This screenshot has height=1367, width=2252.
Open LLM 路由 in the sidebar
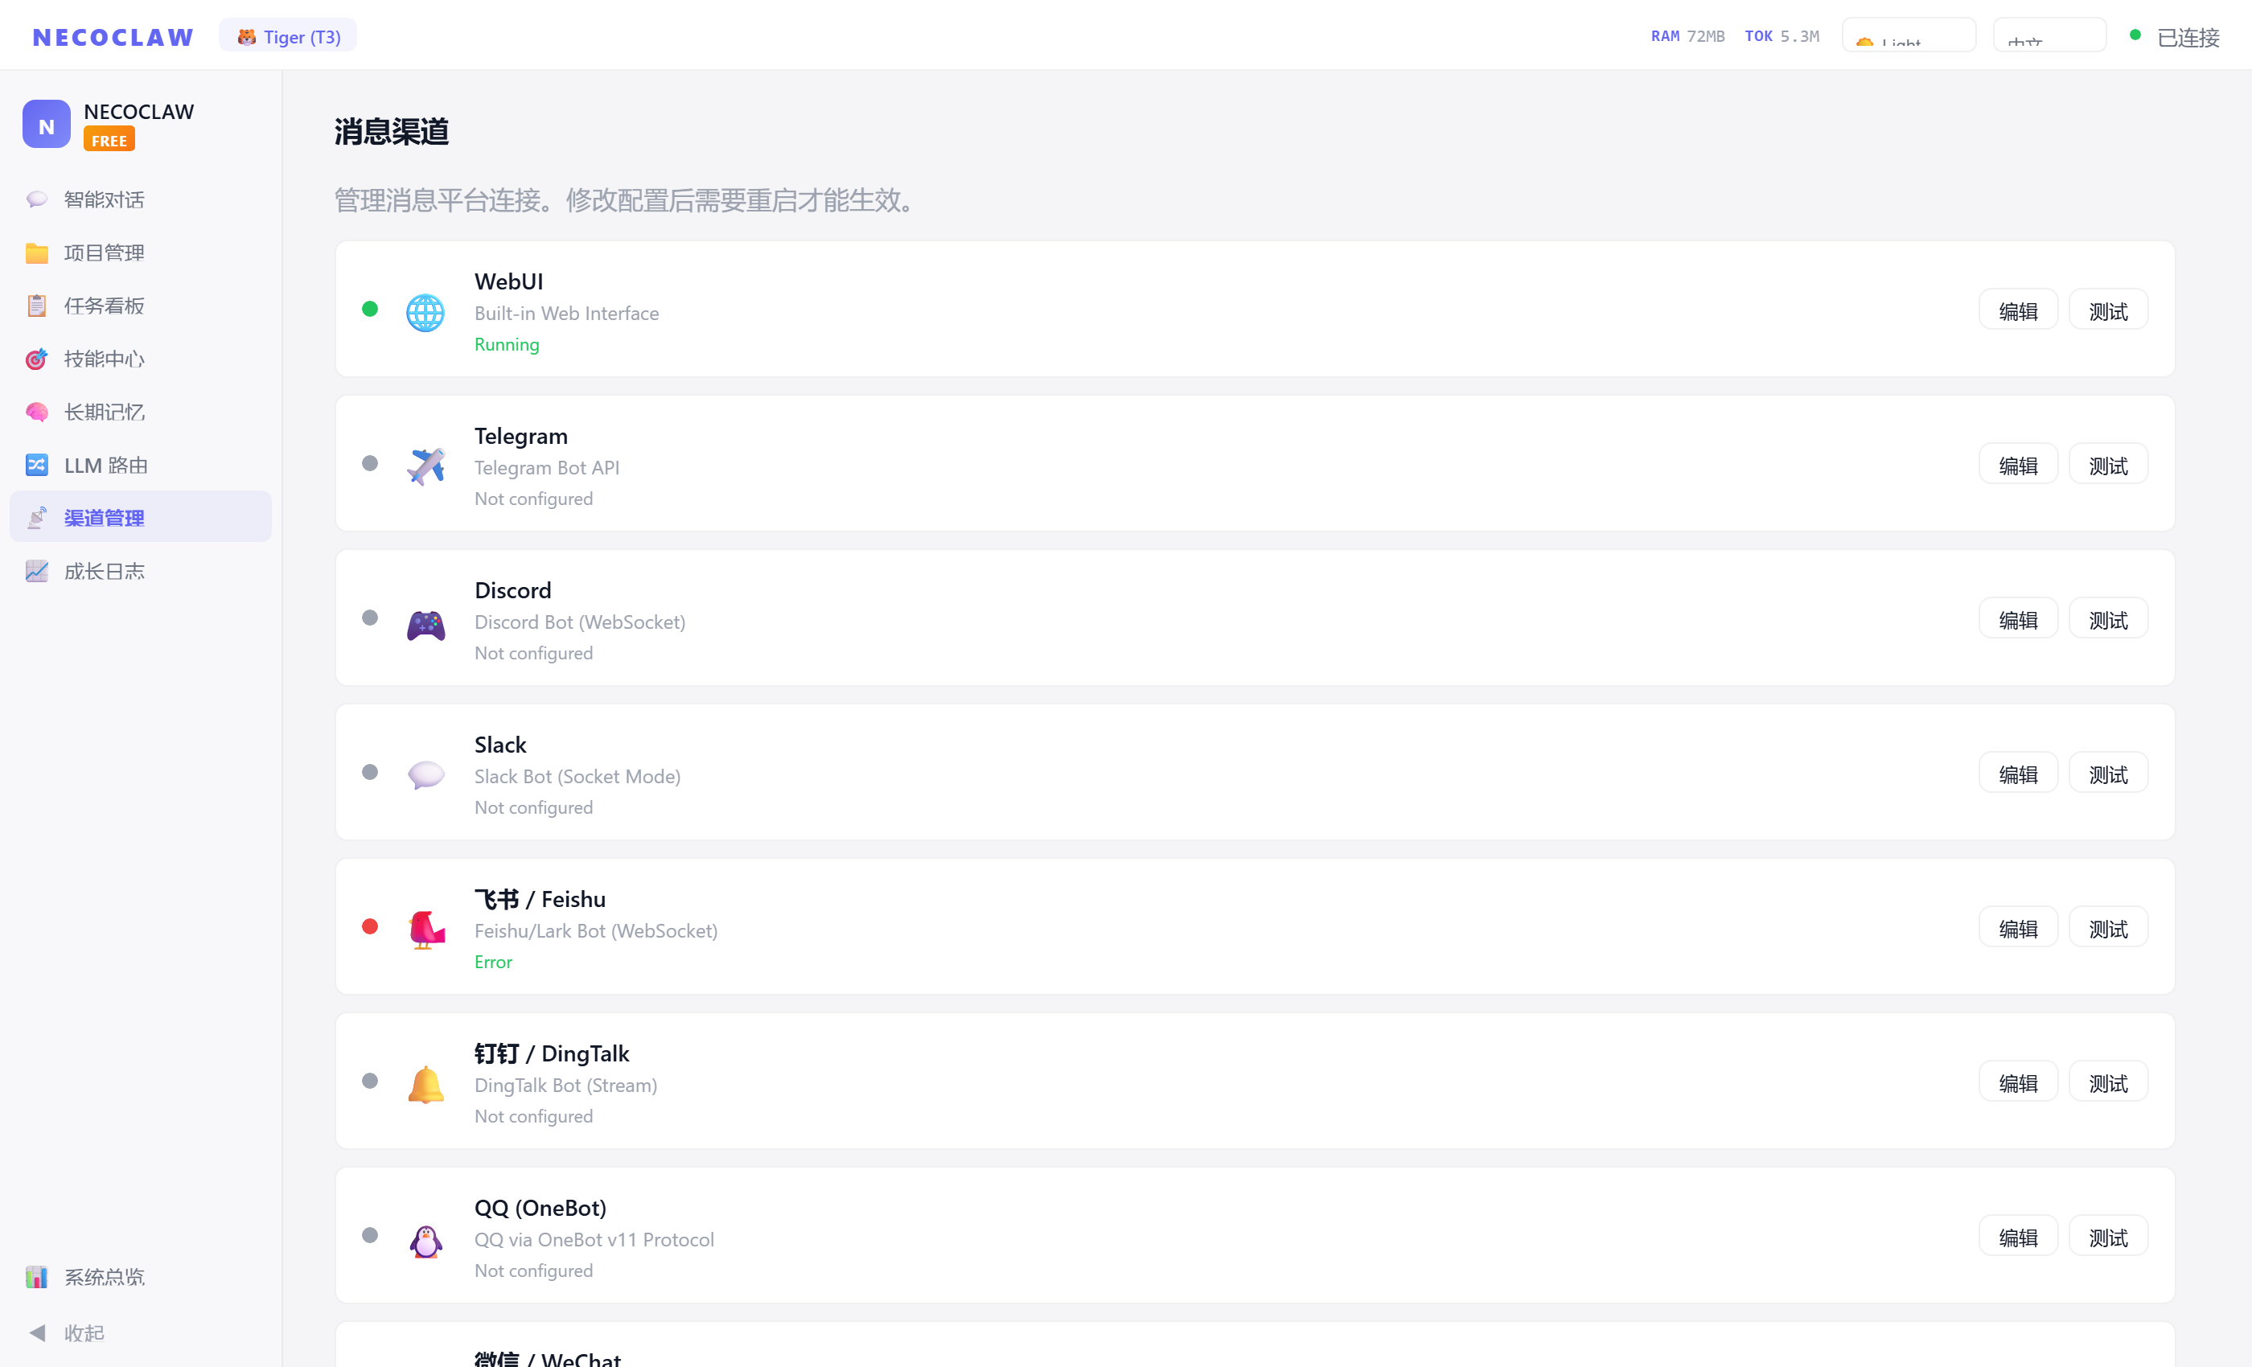[105, 465]
